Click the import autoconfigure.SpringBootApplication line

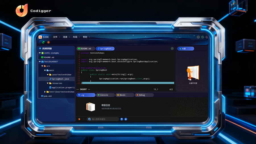(x=119, y=61)
